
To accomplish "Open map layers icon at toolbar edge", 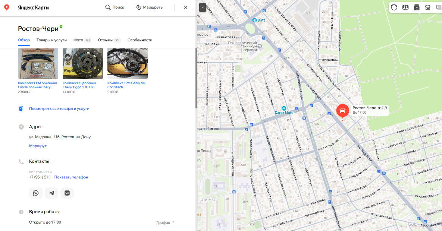I will 439,7.
